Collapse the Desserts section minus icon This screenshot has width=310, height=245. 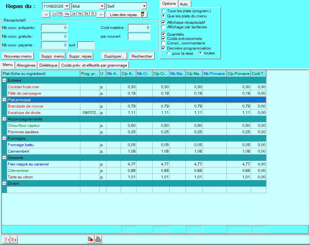tap(4, 158)
